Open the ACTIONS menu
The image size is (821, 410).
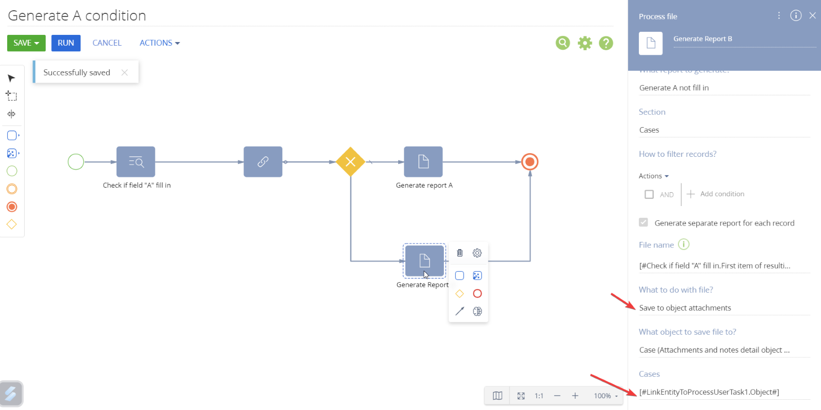[x=160, y=43]
